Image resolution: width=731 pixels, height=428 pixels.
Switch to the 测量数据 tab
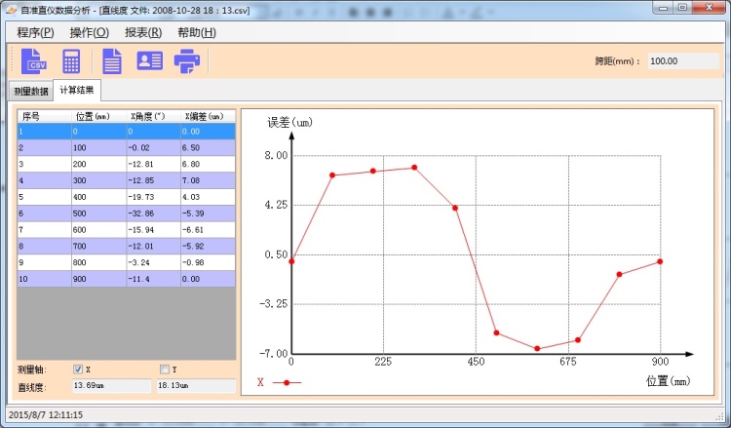(30, 92)
